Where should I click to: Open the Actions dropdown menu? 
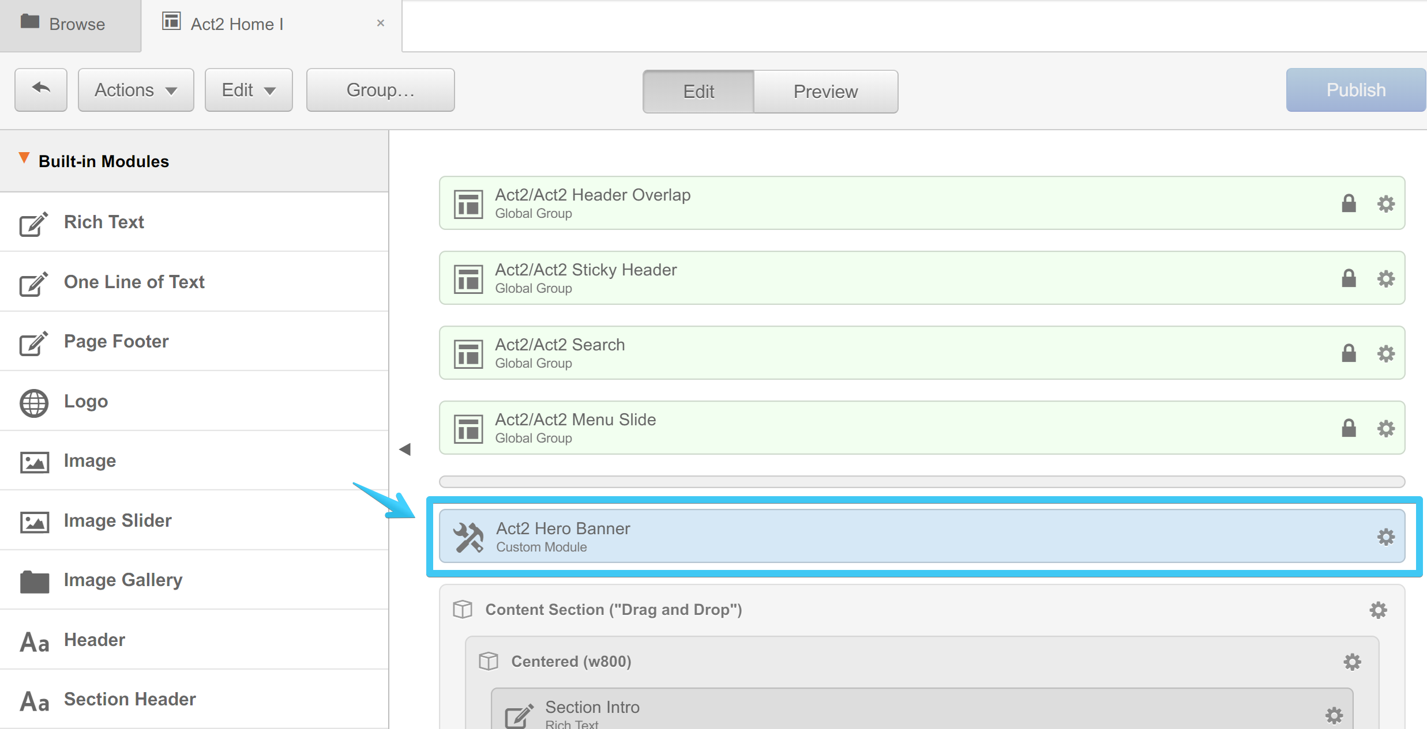pyautogui.click(x=136, y=90)
